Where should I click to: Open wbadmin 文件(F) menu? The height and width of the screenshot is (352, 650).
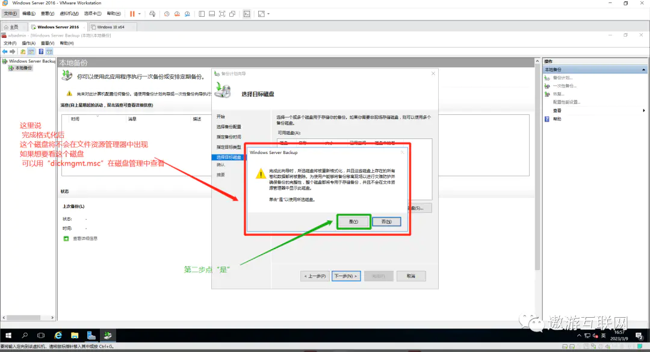(x=10, y=43)
